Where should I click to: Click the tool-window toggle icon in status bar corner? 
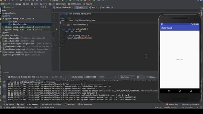click(x=1, y=107)
